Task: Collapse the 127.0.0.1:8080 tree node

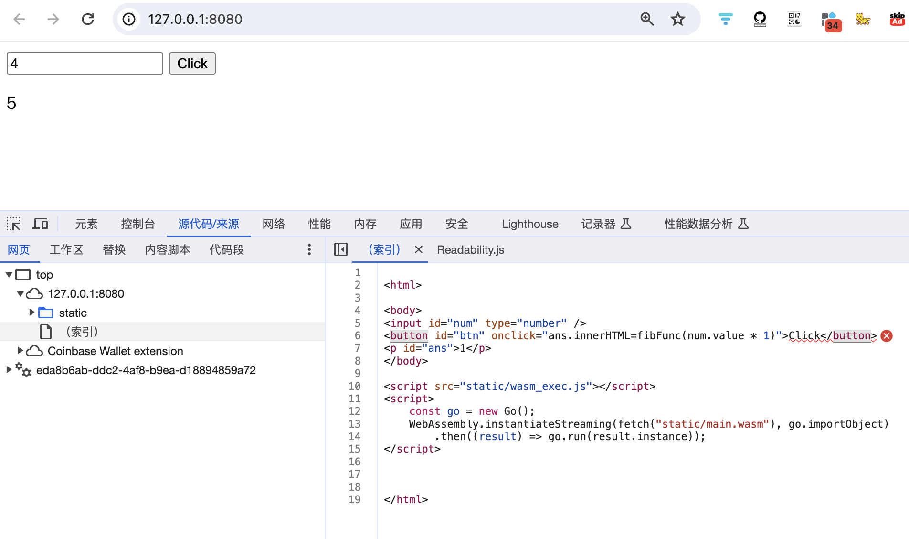Action: point(20,293)
